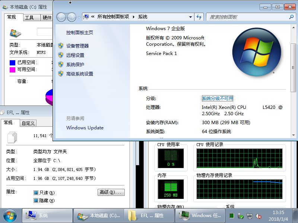The width and height of the screenshot is (298, 223).
Task: Click the physical memory usage history graph
Action: pos(240,189)
